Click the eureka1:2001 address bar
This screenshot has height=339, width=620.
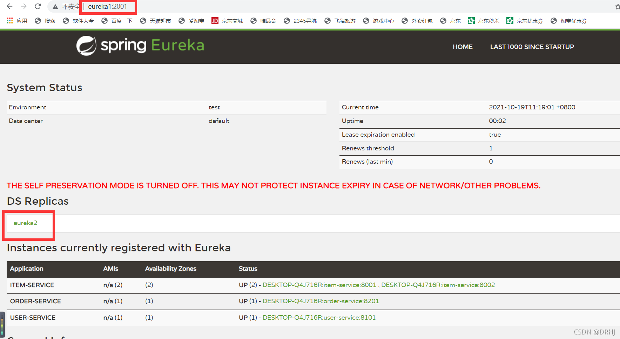tap(108, 7)
